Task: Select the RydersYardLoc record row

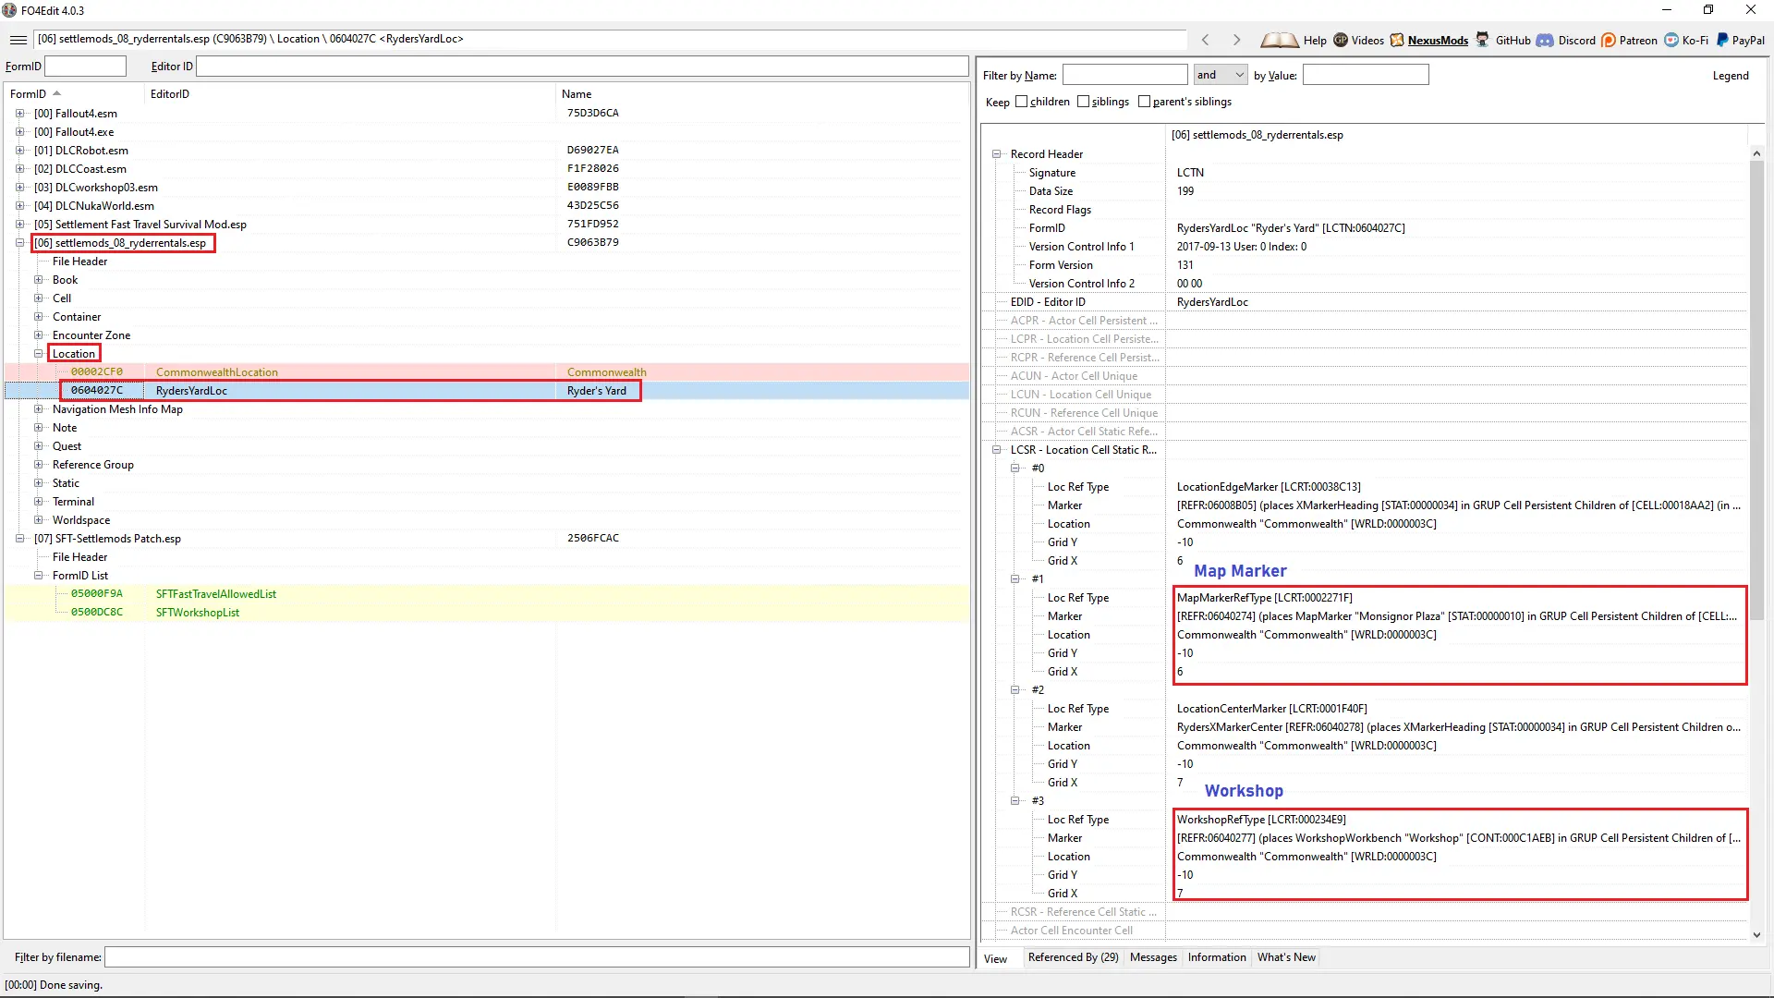Action: tap(487, 391)
